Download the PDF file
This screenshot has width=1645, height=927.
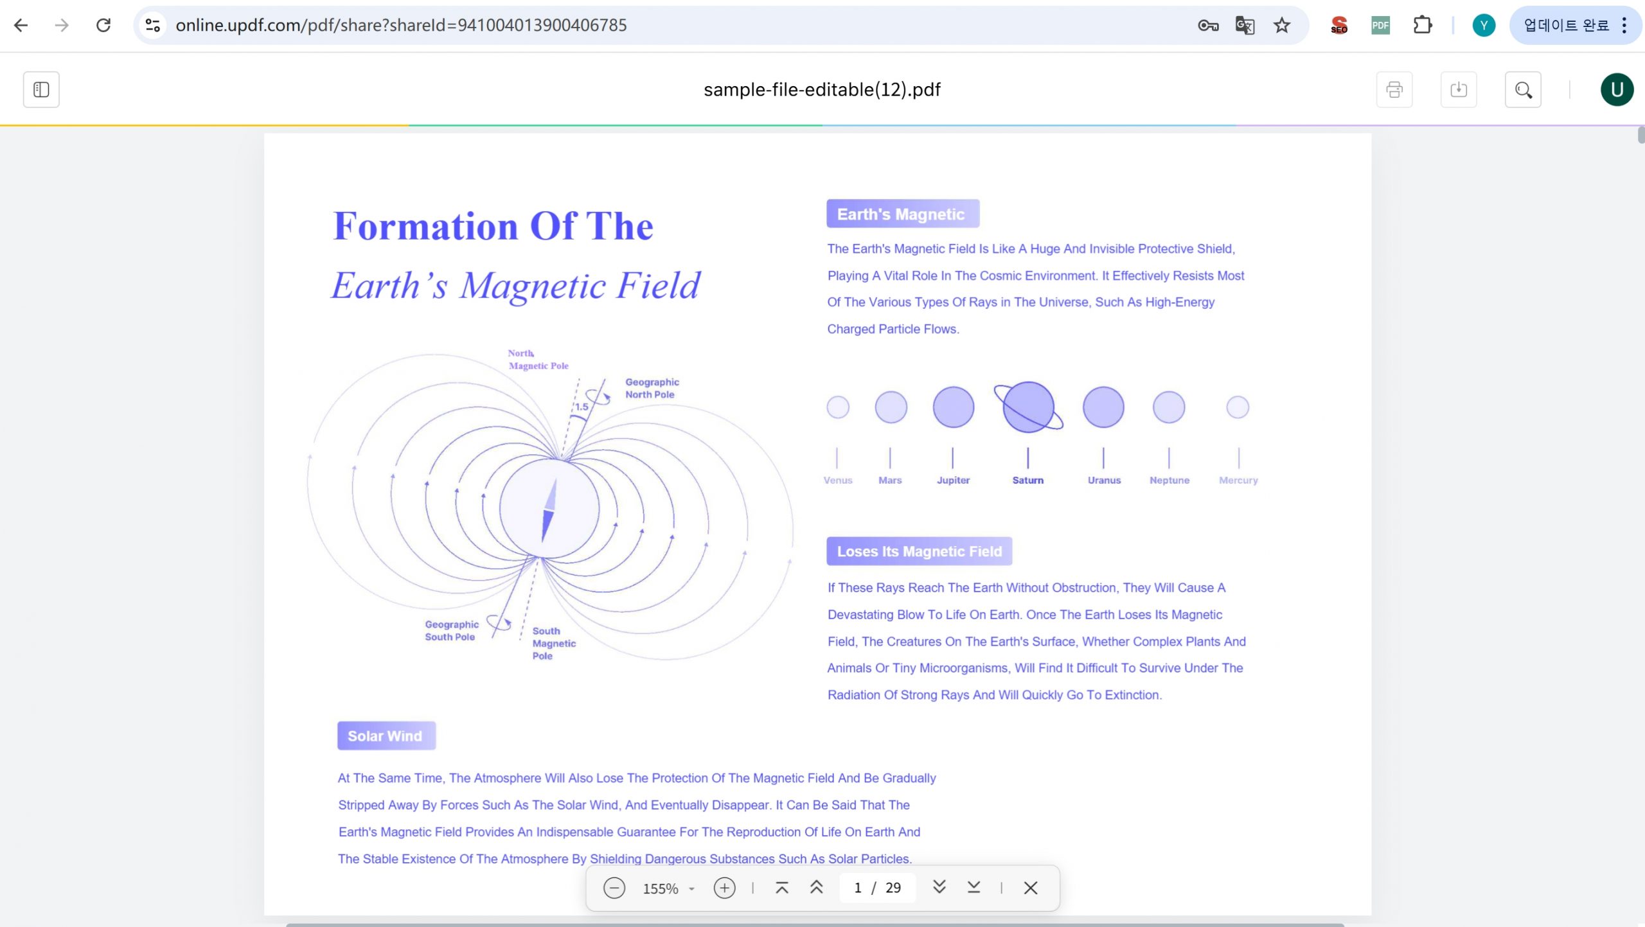click(1459, 89)
